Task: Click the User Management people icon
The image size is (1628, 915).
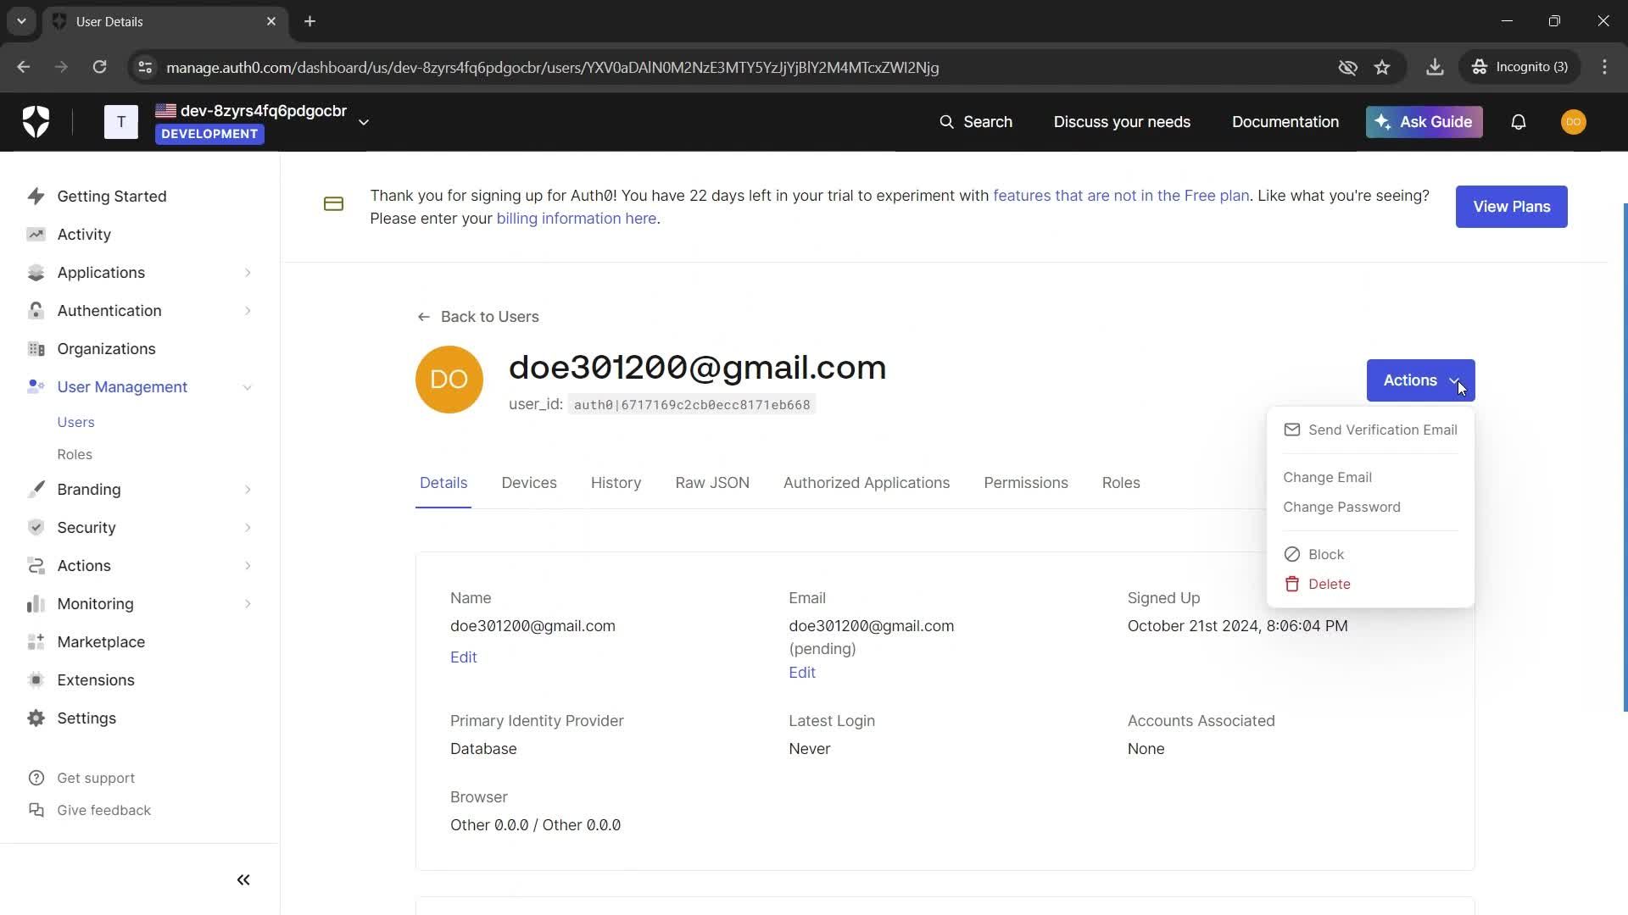Action: pos(36,387)
